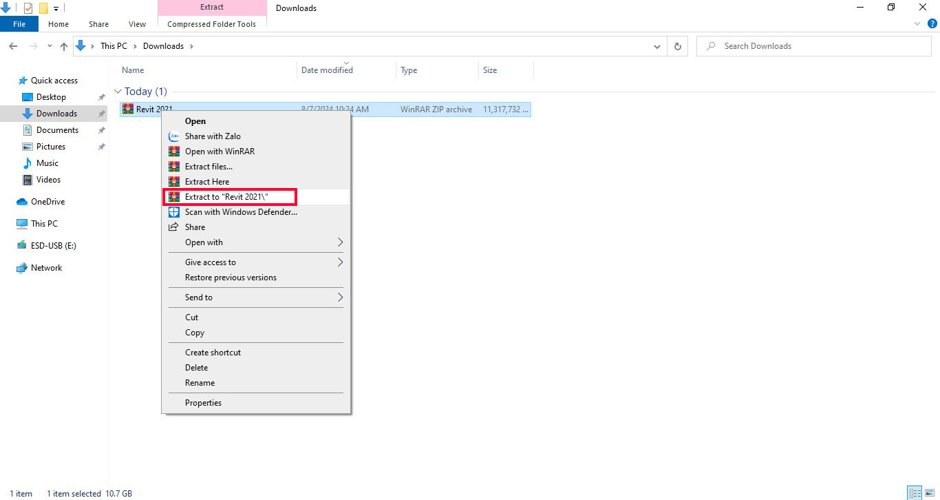Screen dimensions: 940x500
Task: Open the address bar history dropdown
Action: [657, 46]
